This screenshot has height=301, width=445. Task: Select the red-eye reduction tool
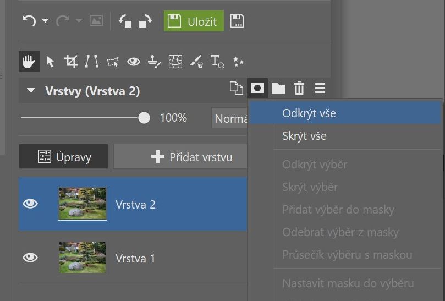point(134,61)
